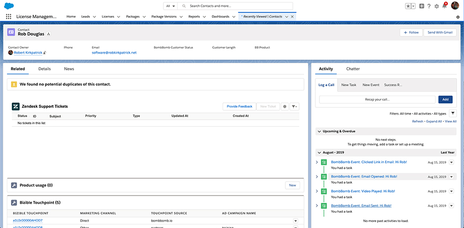Open the Robert Kirkpatrick owner link

(x=28, y=53)
